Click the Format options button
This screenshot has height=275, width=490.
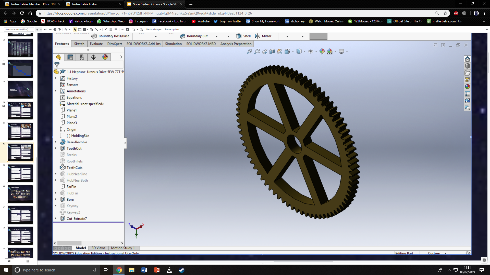[173, 29]
